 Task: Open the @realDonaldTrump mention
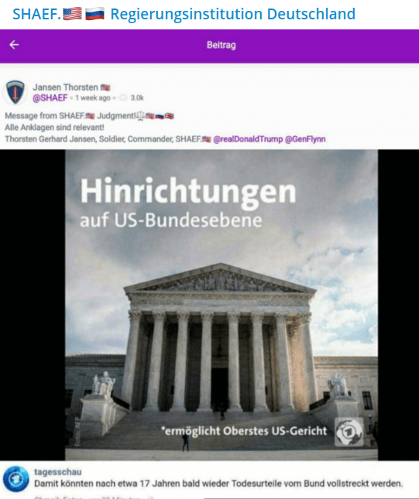(x=248, y=139)
